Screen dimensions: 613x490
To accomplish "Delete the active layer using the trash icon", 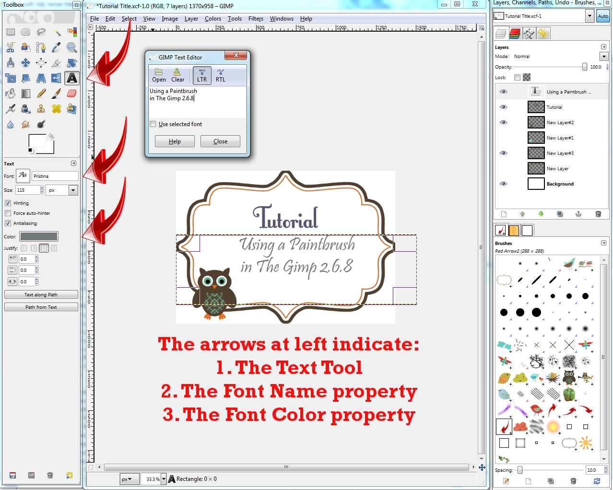I will [599, 214].
